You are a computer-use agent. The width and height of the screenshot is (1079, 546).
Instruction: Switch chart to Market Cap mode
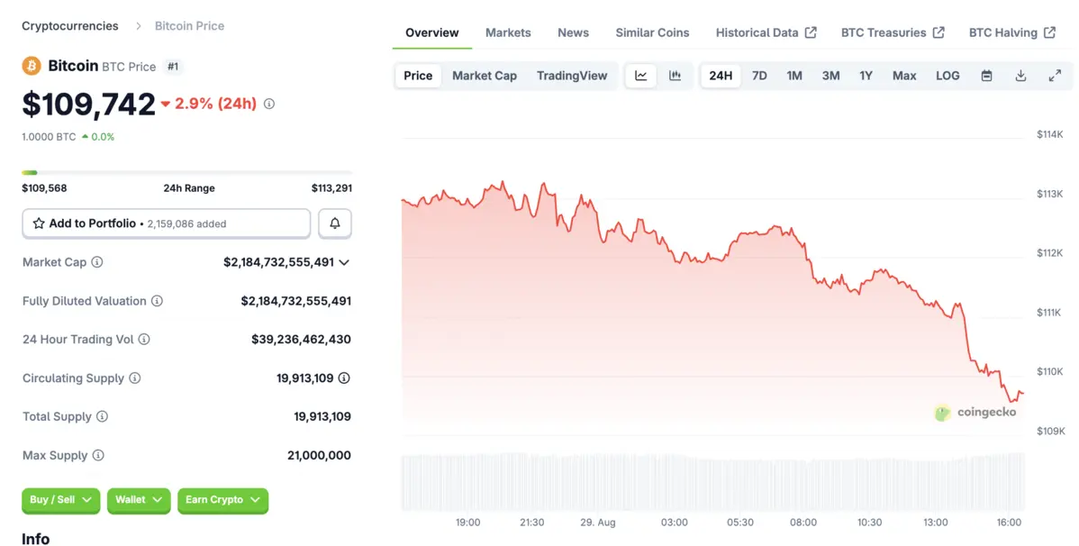pos(485,76)
